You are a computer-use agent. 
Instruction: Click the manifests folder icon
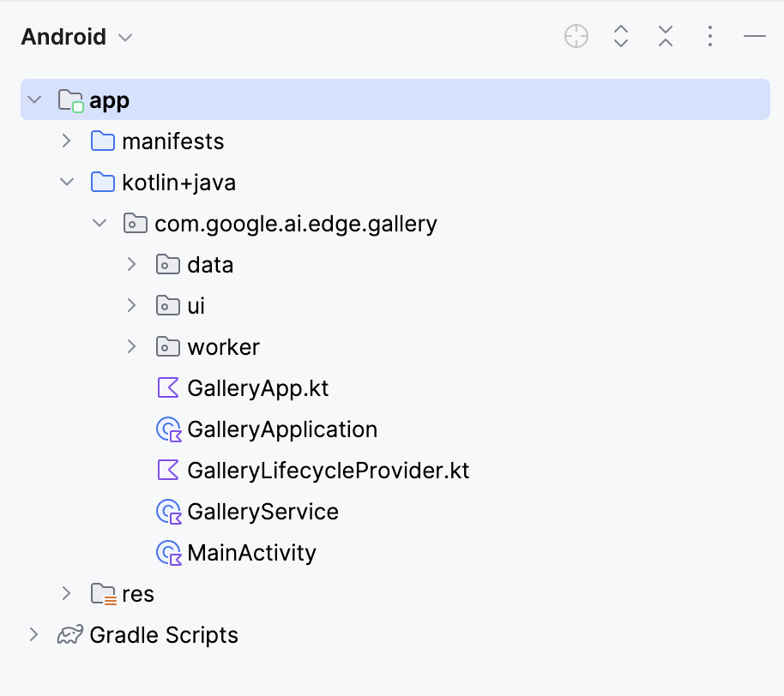coord(102,141)
